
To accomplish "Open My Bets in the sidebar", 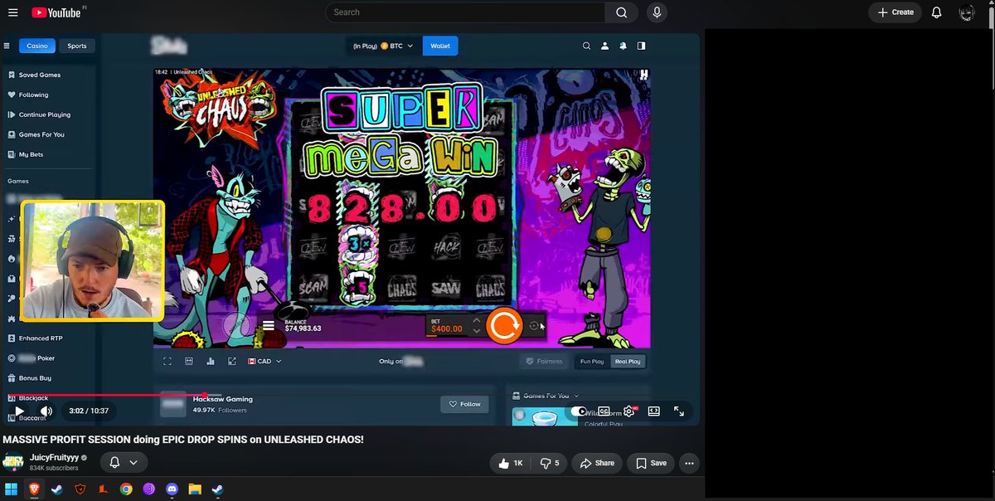I will pyautogui.click(x=31, y=154).
